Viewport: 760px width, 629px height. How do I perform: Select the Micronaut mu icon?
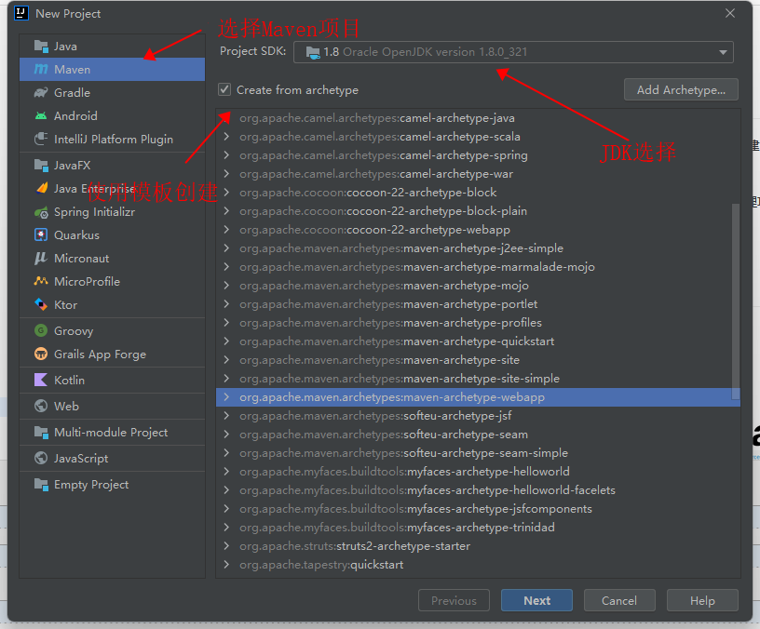pos(41,259)
